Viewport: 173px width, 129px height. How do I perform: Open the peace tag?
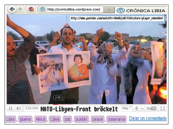click(98, 119)
